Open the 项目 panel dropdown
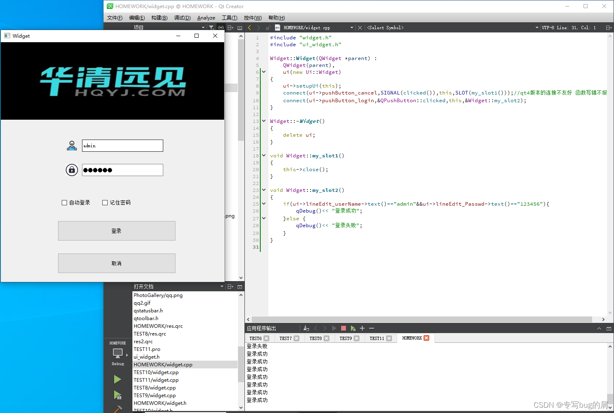The width and height of the screenshot is (614, 413). coord(203,28)
